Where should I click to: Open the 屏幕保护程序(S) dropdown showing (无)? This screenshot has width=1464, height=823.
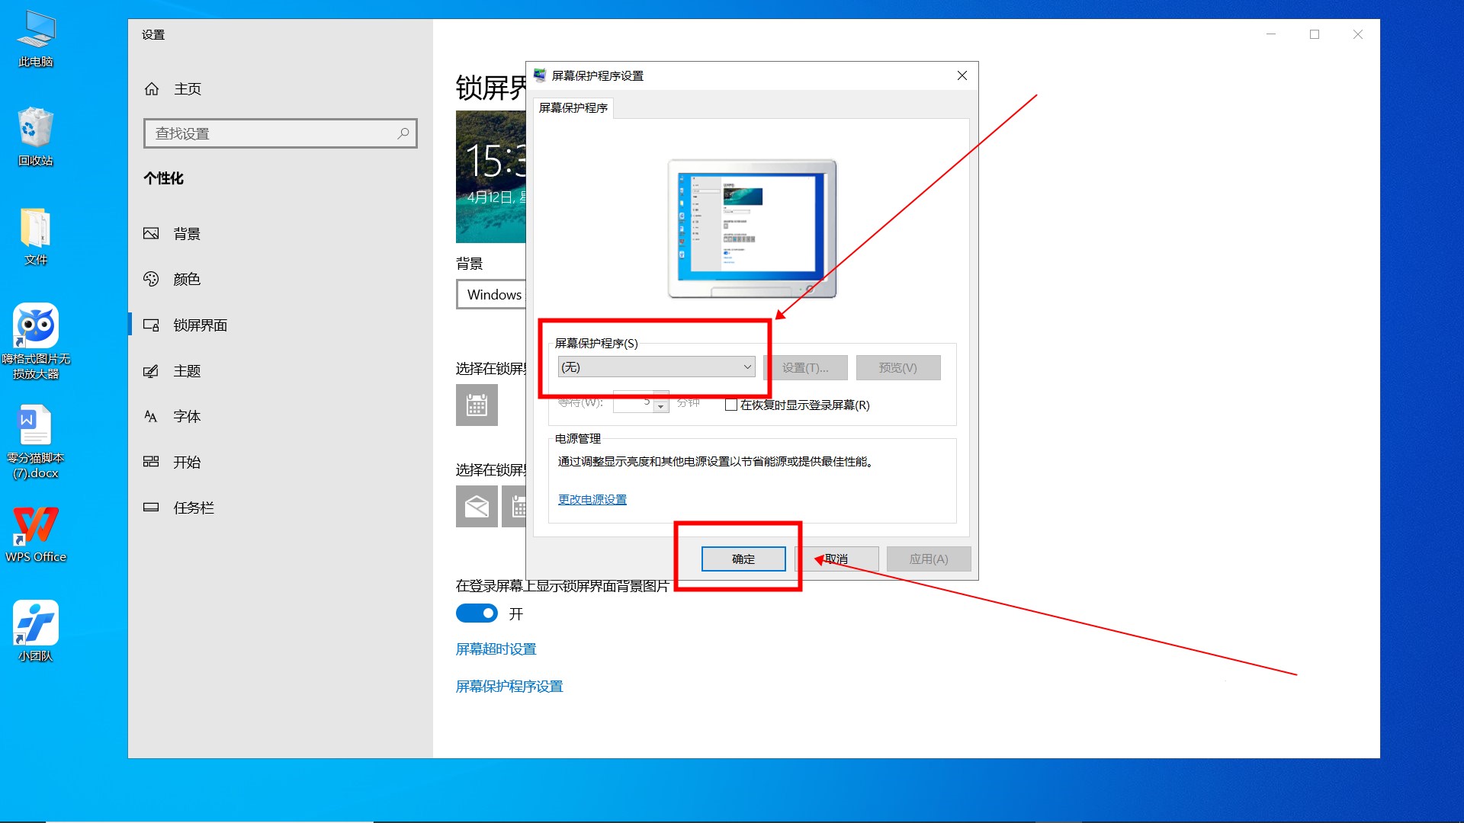tap(656, 367)
